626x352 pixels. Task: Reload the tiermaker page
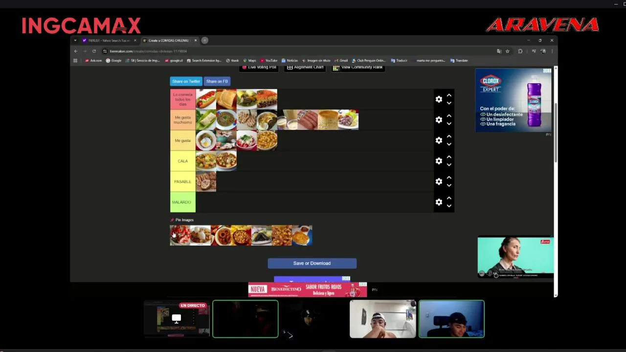[x=94, y=51]
